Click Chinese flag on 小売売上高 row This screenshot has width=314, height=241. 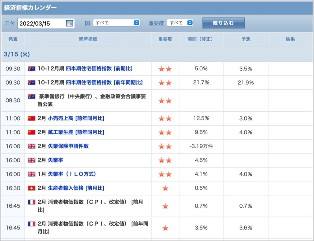pyautogui.click(x=32, y=118)
